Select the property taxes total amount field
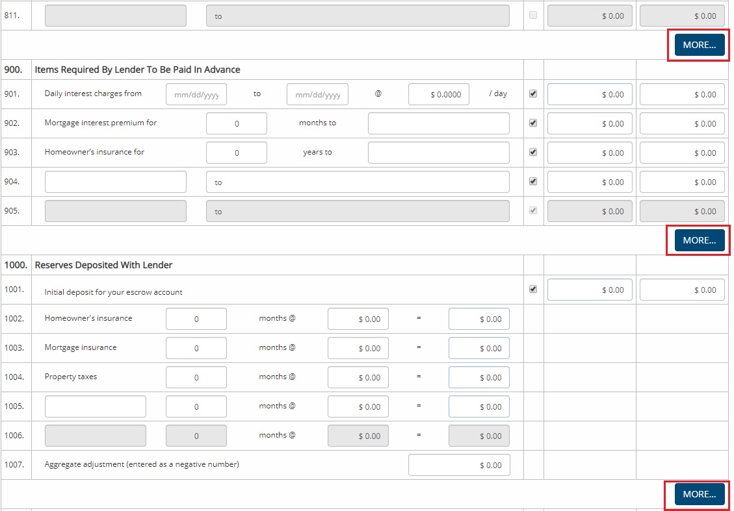 pyautogui.click(x=479, y=377)
